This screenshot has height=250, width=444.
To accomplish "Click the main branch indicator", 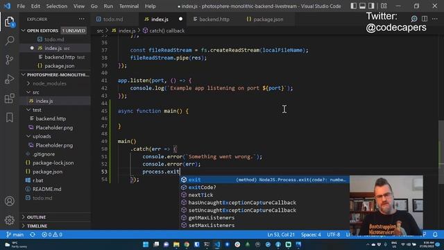I will (x=15, y=235).
